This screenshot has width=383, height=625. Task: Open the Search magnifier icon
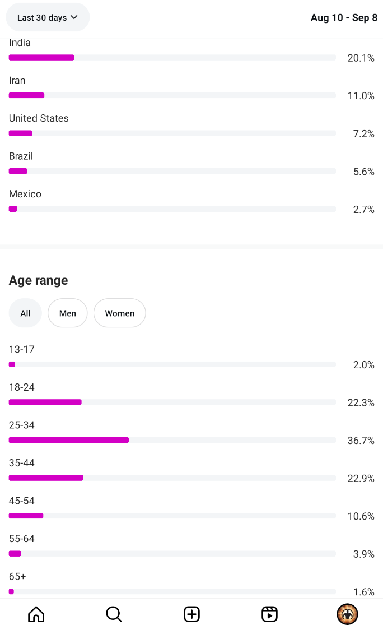(x=114, y=614)
